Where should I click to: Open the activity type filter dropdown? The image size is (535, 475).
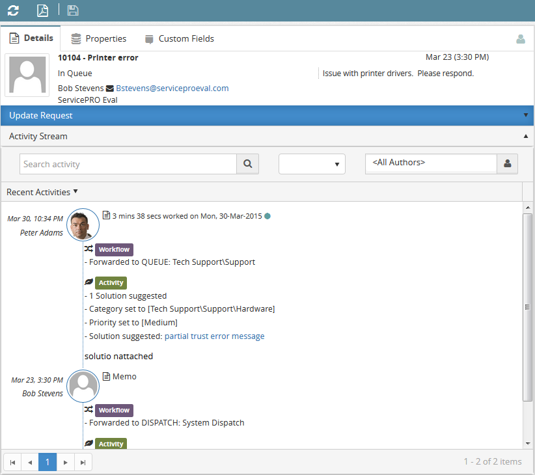click(312, 164)
